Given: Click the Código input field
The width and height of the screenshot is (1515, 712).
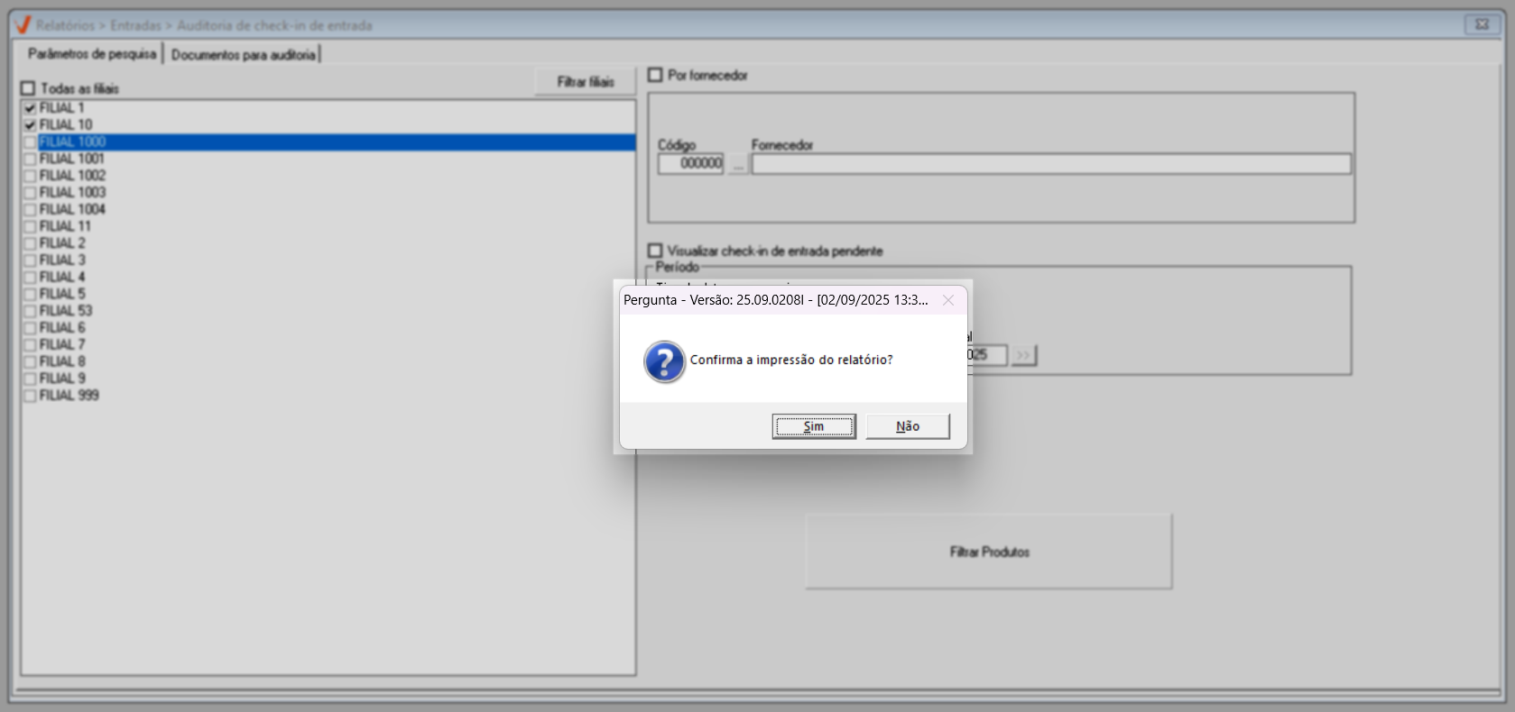Looking at the screenshot, I should 690,164.
